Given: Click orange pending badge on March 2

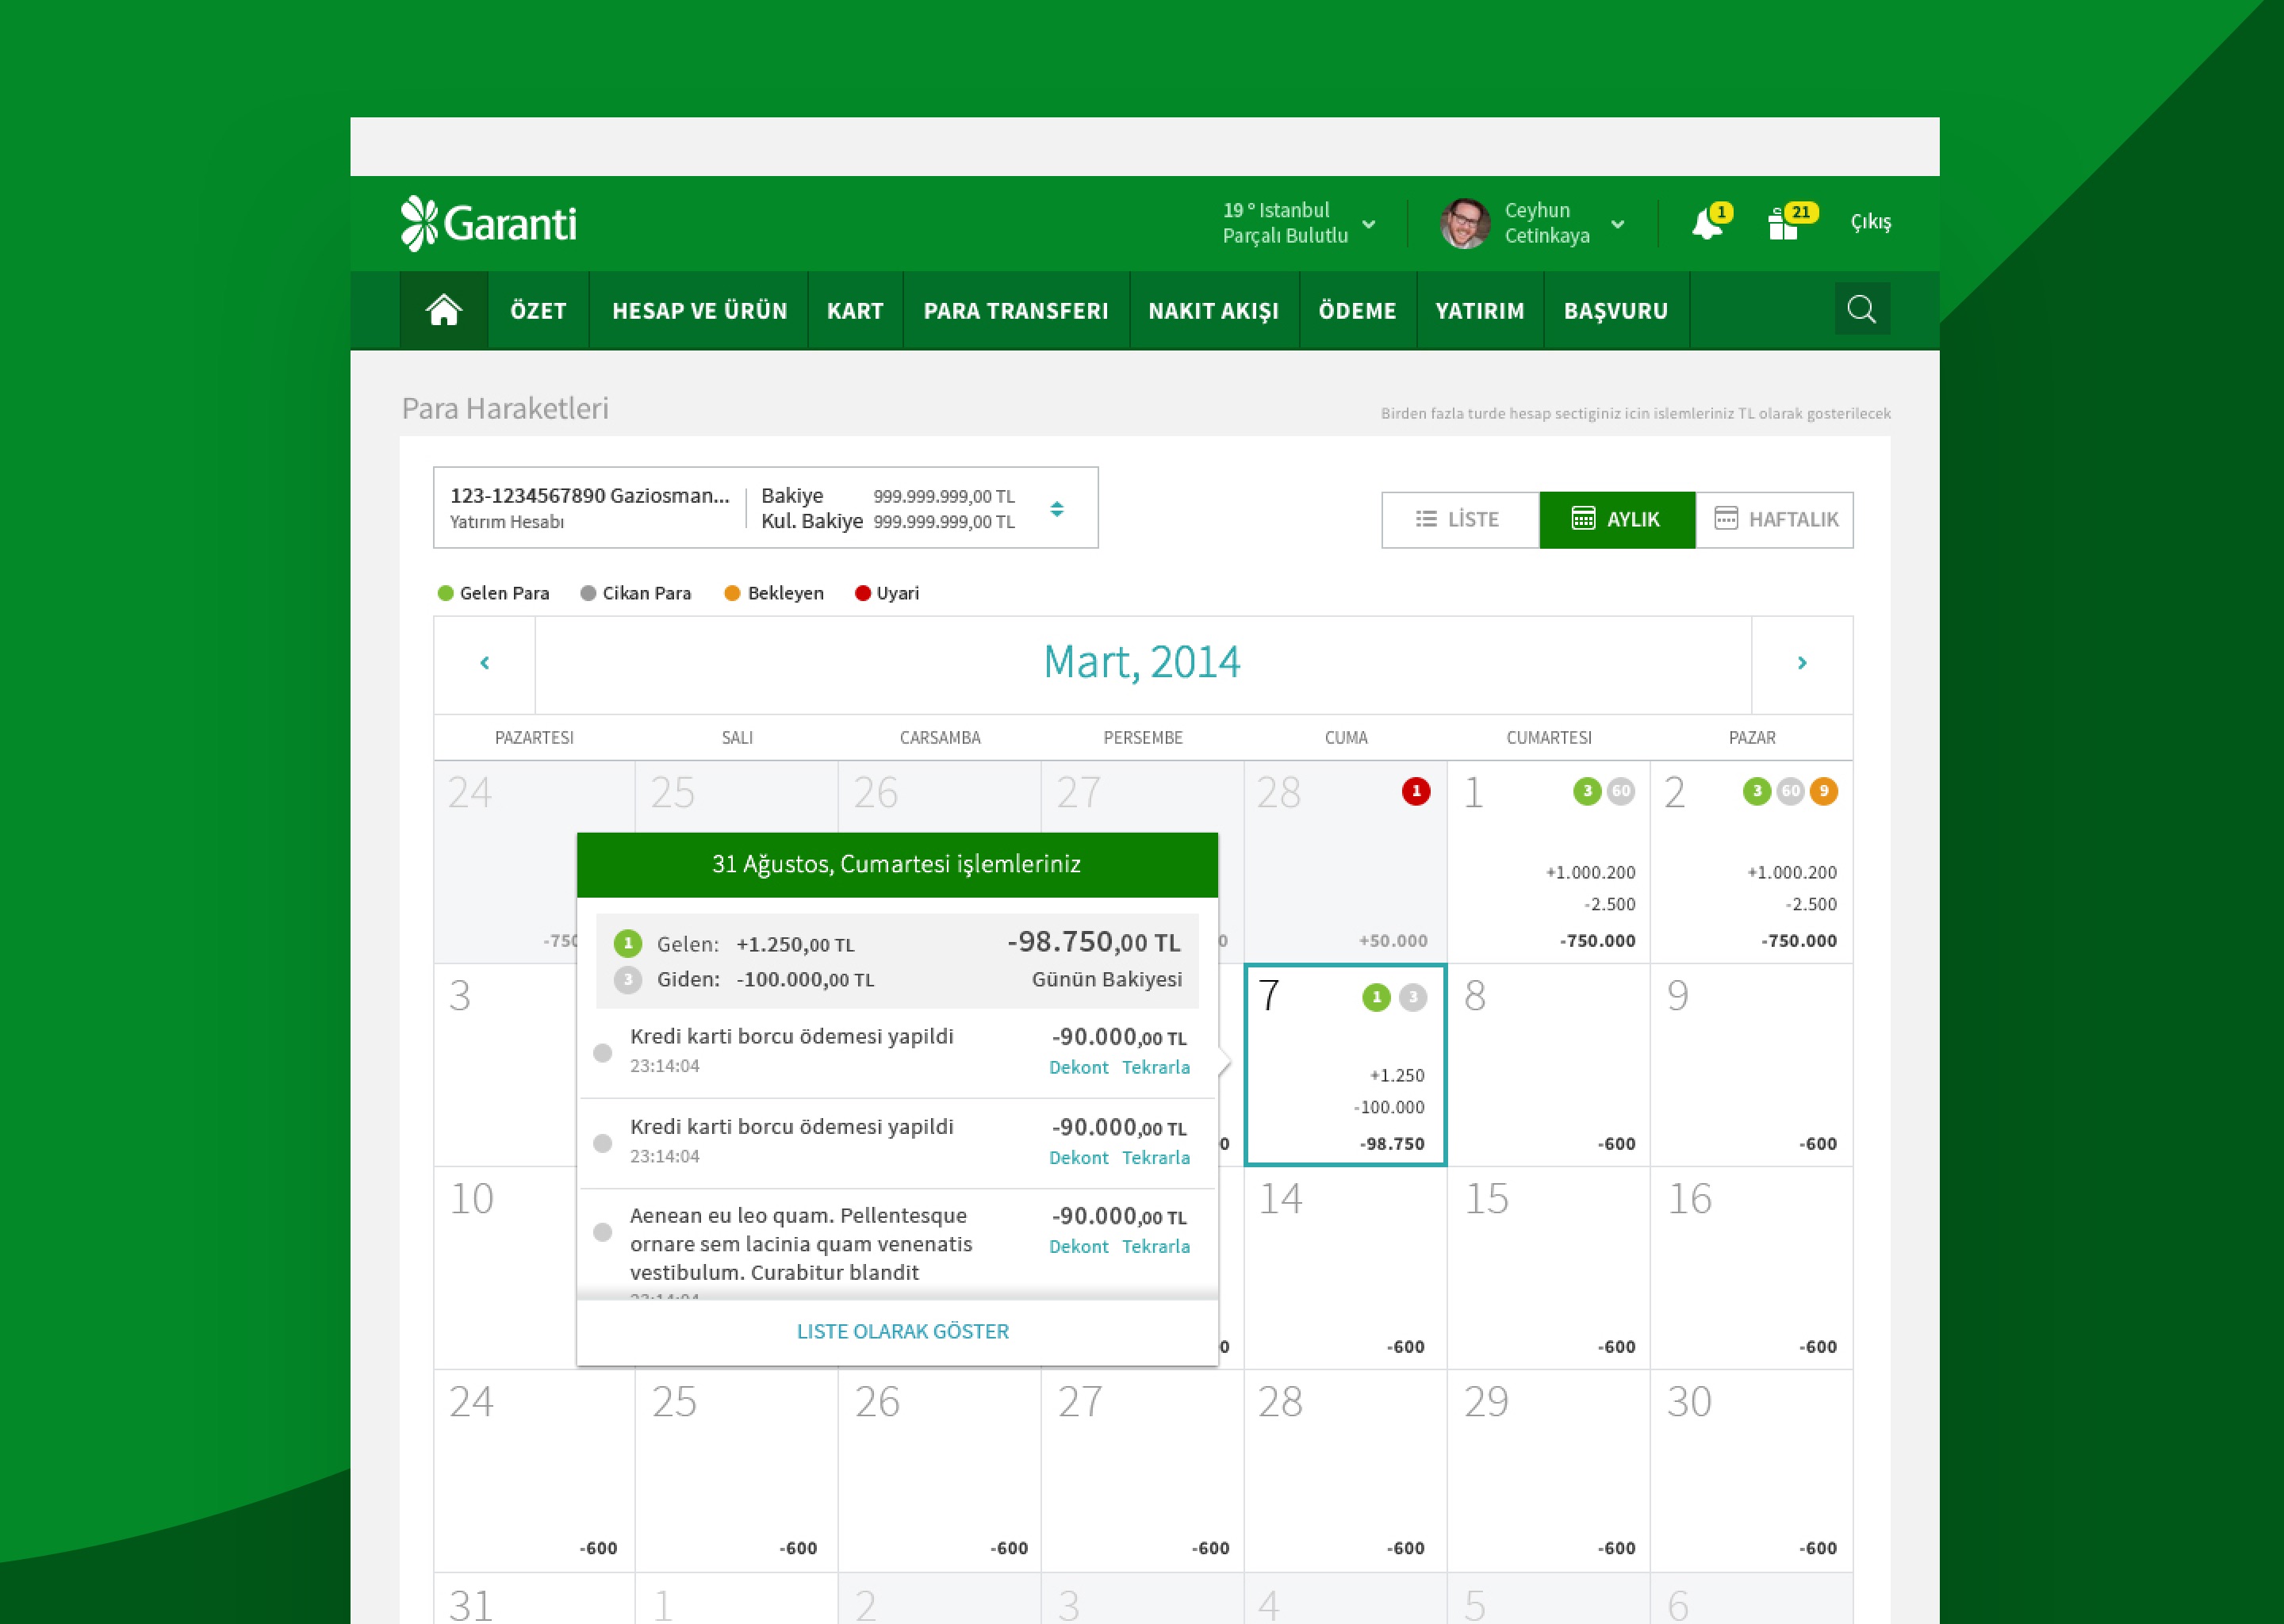Looking at the screenshot, I should pos(1823,791).
